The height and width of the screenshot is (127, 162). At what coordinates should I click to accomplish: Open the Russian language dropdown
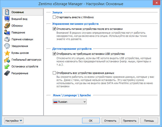pyautogui.click(x=69, y=102)
